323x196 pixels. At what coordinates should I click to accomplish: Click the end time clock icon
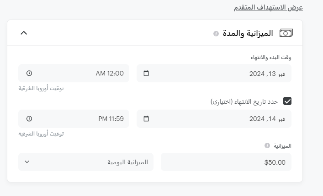point(29,119)
